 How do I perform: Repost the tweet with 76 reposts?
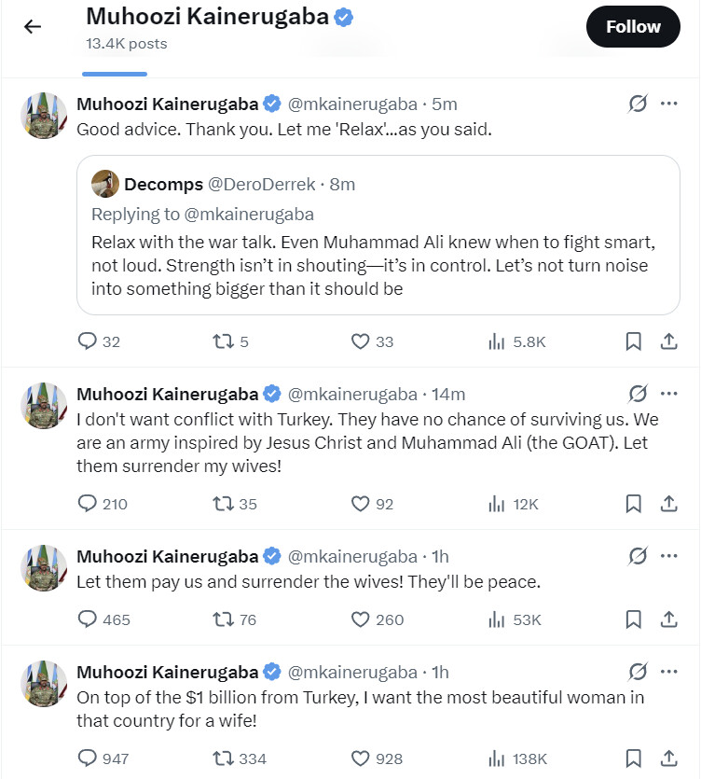tap(223, 619)
